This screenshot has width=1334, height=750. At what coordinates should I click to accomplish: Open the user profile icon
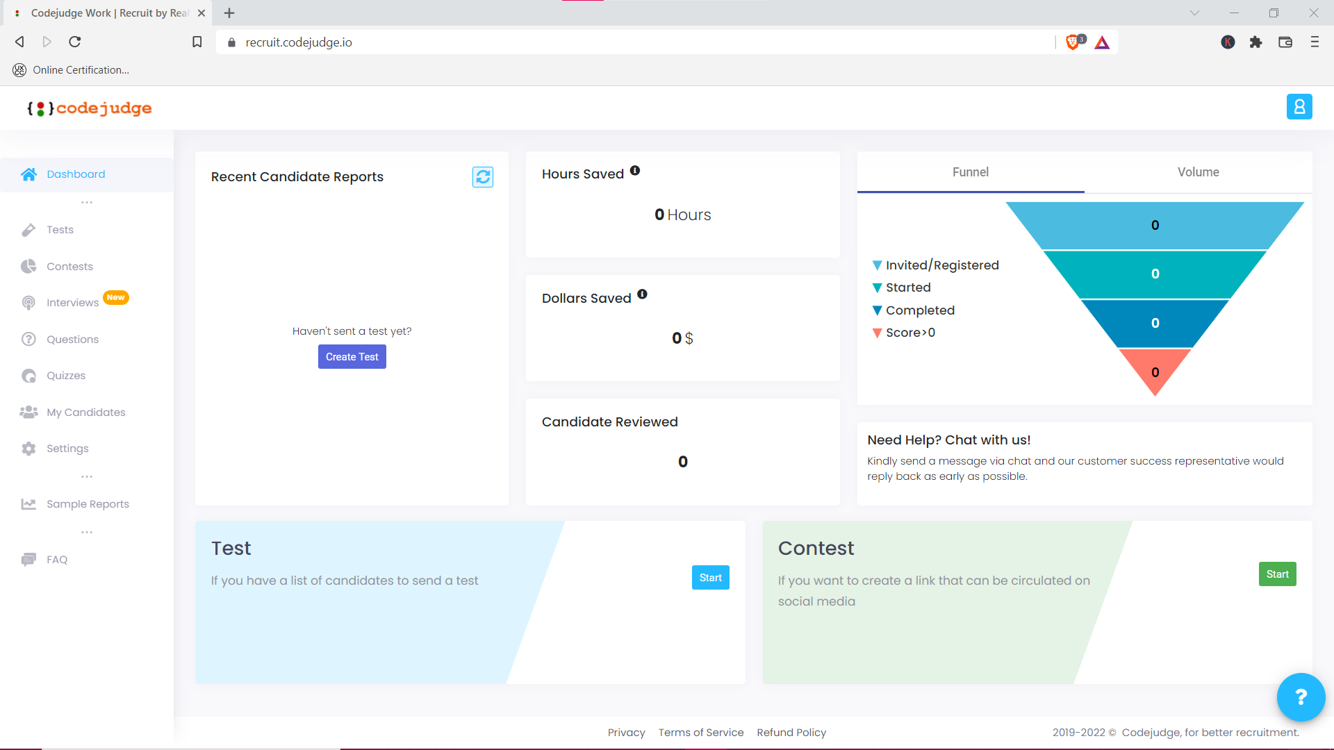click(1299, 106)
